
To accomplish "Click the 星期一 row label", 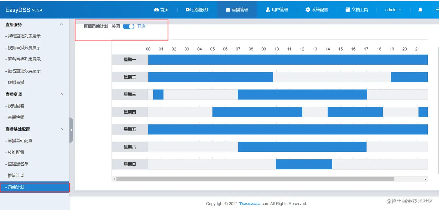I will pos(130,59).
